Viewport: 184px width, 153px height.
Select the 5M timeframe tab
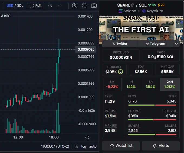point(112,84)
